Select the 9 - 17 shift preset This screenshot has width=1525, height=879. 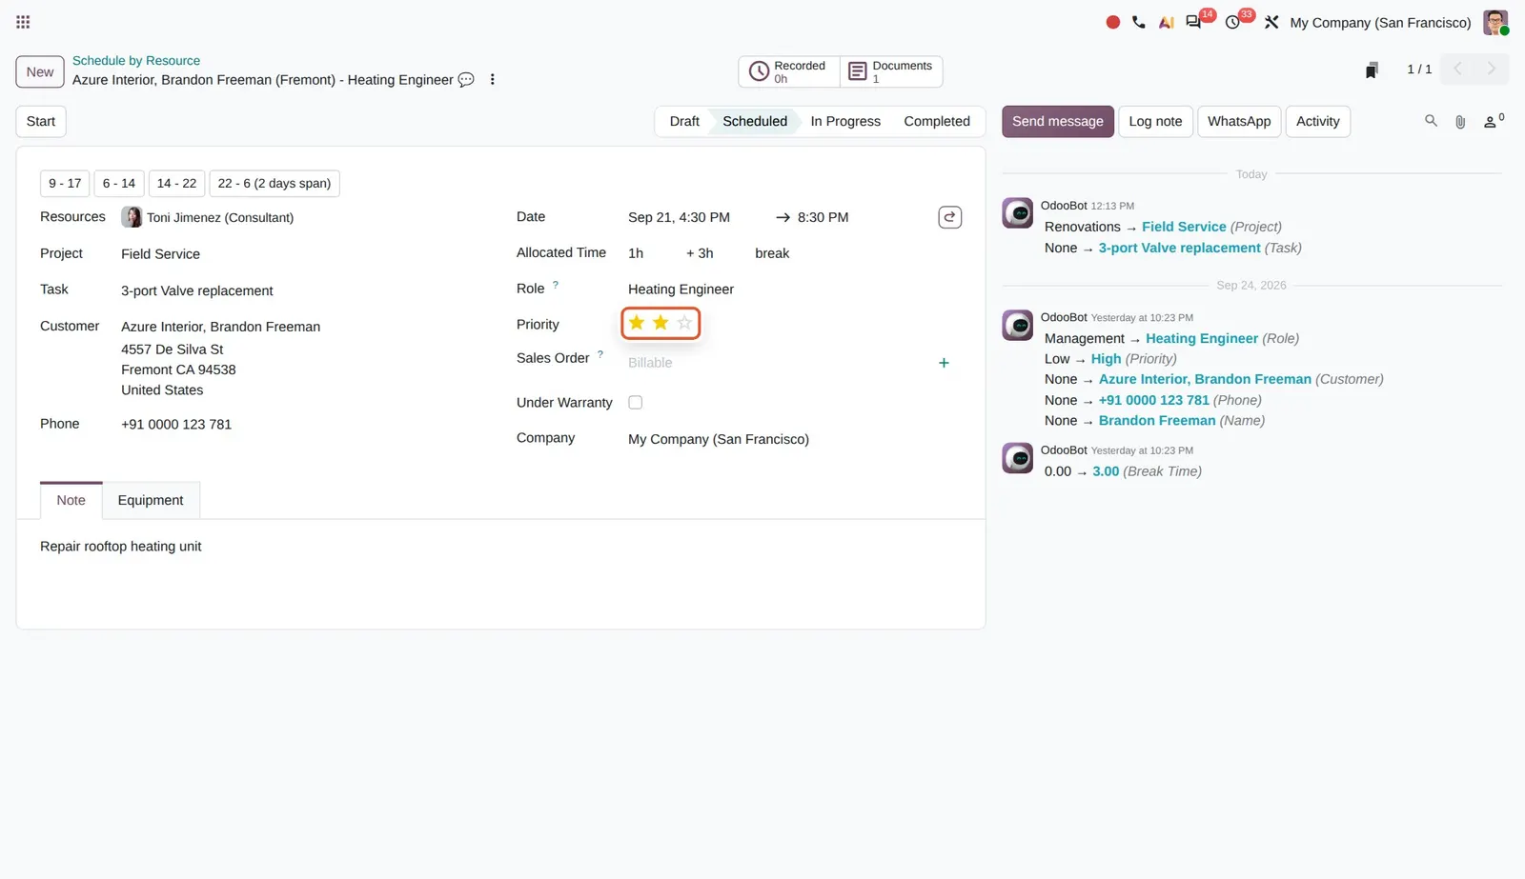(65, 183)
